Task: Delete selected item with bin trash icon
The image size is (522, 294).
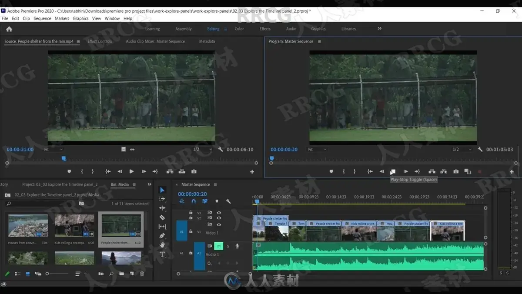Action: (x=142, y=274)
